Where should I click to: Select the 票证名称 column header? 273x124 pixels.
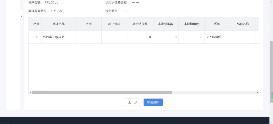[59, 24]
